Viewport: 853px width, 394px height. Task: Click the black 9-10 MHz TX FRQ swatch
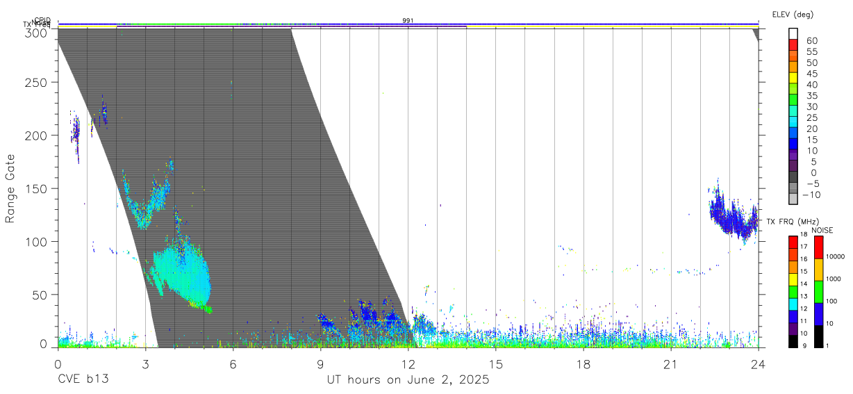pyautogui.click(x=793, y=341)
